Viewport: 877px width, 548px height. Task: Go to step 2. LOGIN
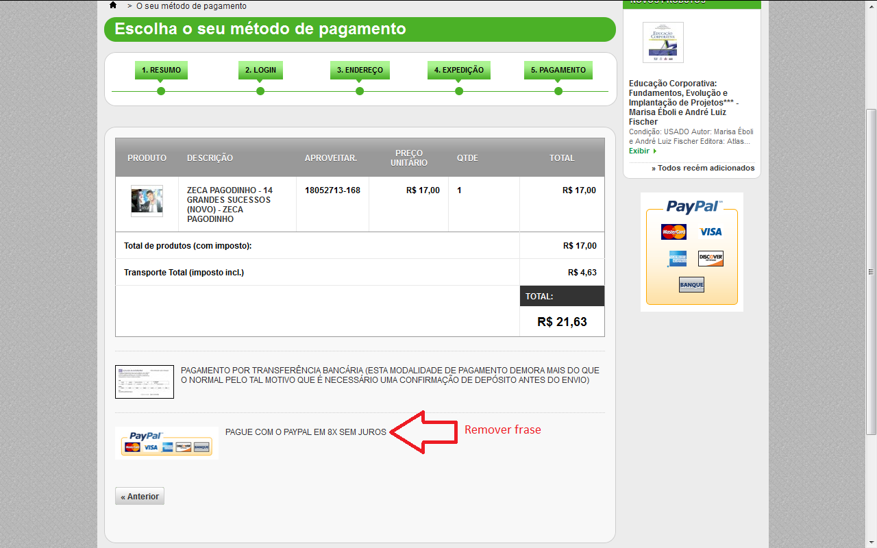(260, 70)
